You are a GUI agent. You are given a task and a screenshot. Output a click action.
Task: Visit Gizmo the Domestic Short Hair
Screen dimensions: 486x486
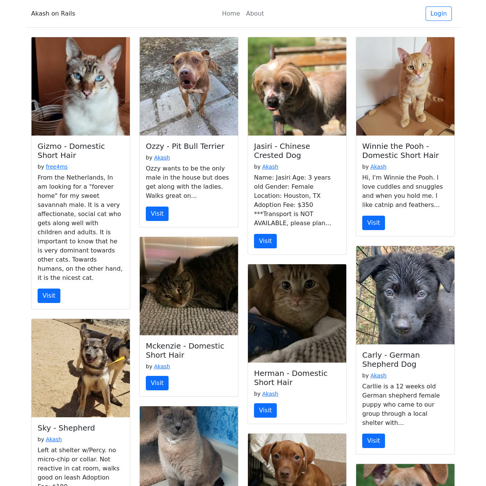click(x=49, y=296)
